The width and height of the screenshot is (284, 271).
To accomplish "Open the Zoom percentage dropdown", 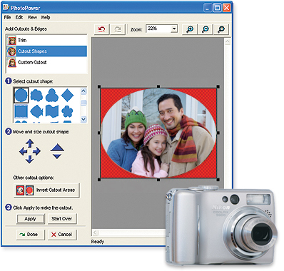I will (x=174, y=29).
